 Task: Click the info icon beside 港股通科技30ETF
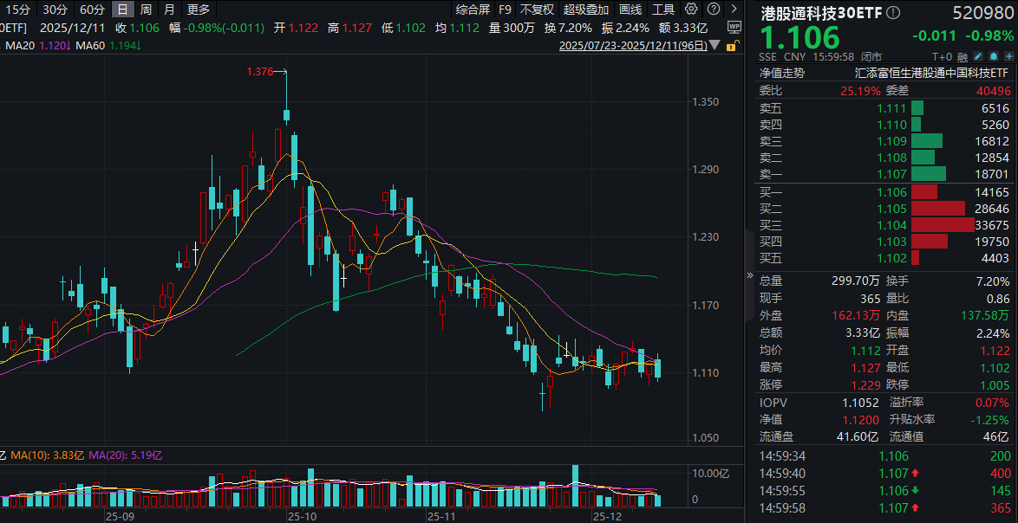[x=894, y=13]
